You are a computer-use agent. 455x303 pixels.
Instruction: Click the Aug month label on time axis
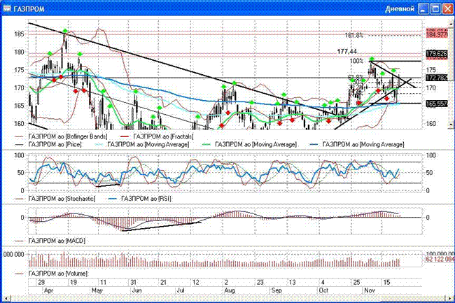(x=229, y=290)
